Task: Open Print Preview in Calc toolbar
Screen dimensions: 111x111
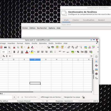Action: [9, 47]
